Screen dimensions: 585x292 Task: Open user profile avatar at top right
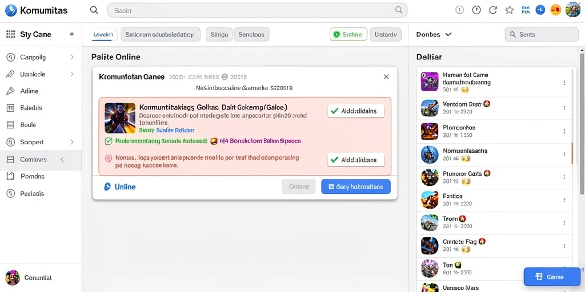tap(572, 10)
